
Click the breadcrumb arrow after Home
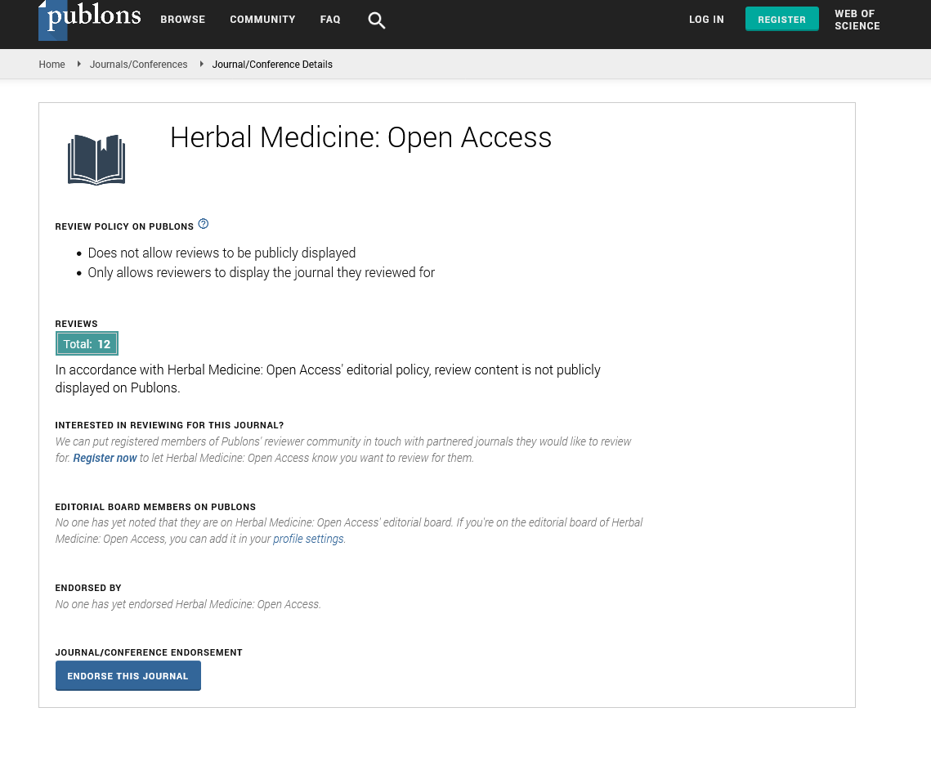click(x=78, y=64)
